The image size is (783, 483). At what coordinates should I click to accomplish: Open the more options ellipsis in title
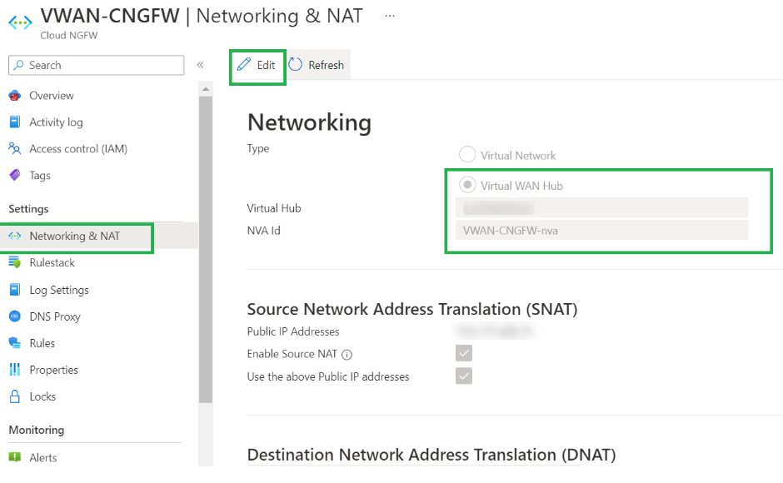pos(390,16)
